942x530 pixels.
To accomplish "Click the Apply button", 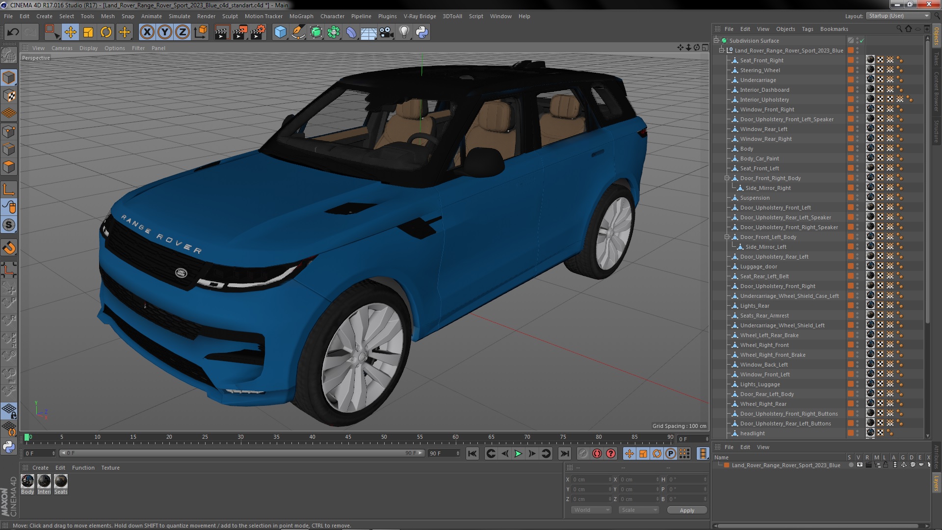I will click(x=687, y=510).
